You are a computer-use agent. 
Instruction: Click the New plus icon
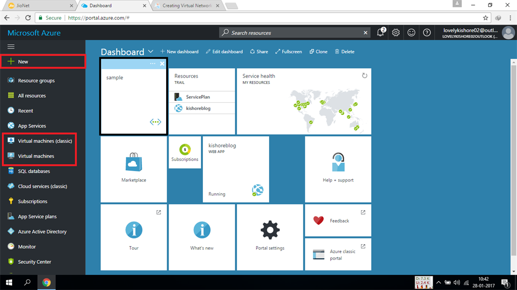[11, 62]
